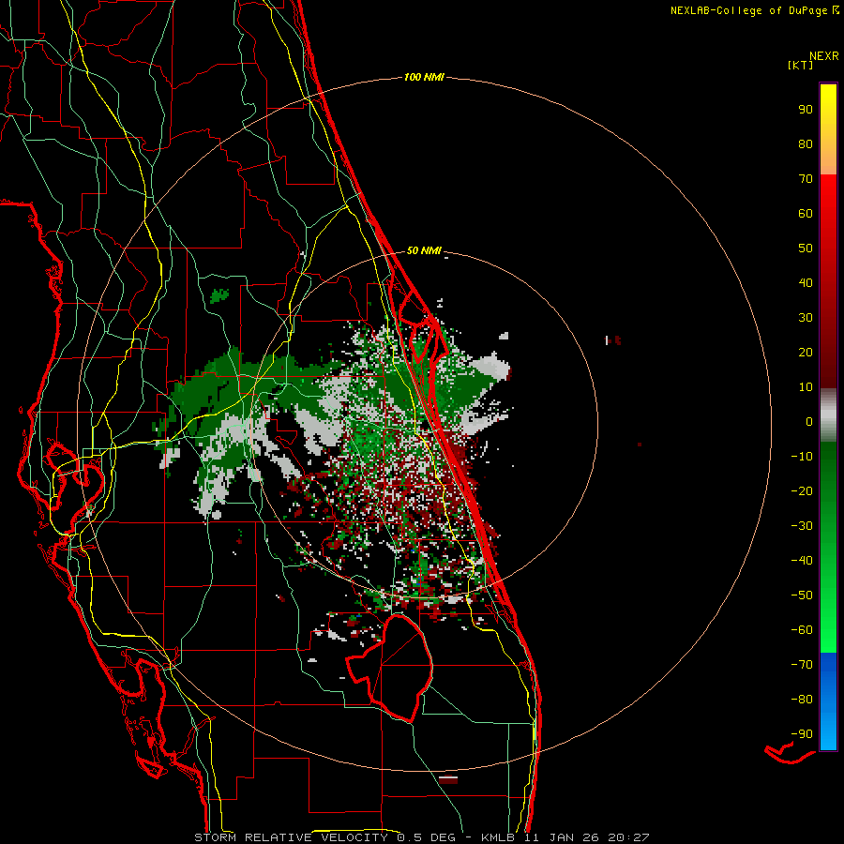Click the positive '50' velocity scale label
Screen dimensions: 844x844
tap(806, 249)
